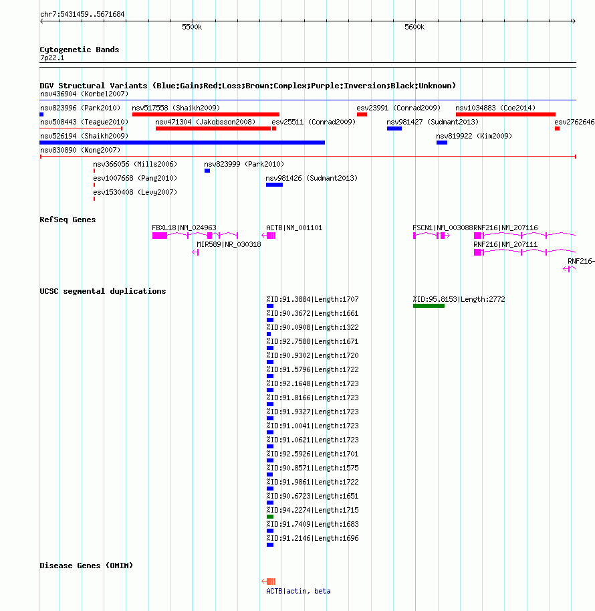Open the RNF216|NM_207111 gene label
Image resolution: width=595 pixels, height=611 pixels.
[505, 244]
